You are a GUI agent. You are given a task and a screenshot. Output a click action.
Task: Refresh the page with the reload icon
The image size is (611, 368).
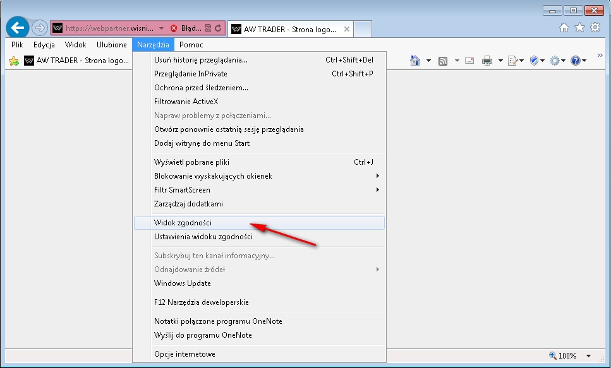[218, 28]
